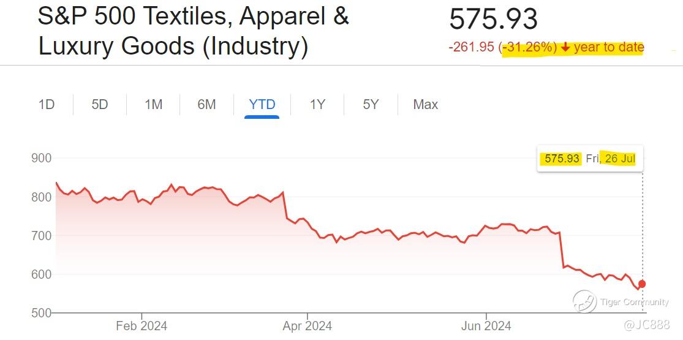This screenshot has height=340, width=683.
Task: Click the Feb 2024 axis label
Action: 142,326
